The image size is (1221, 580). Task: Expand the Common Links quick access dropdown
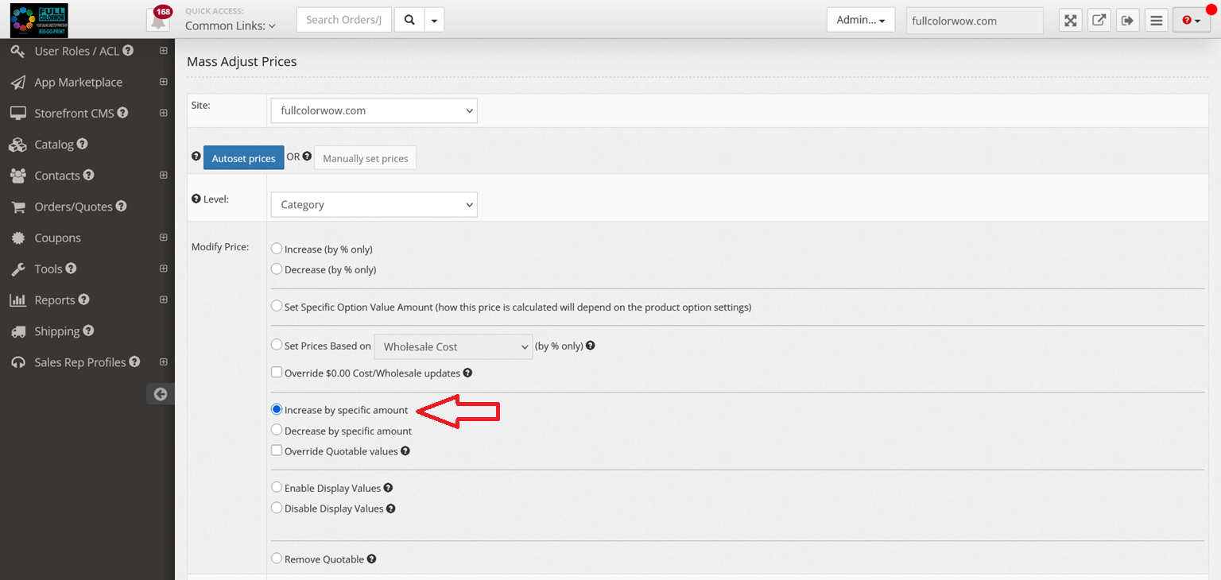tap(231, 25)
